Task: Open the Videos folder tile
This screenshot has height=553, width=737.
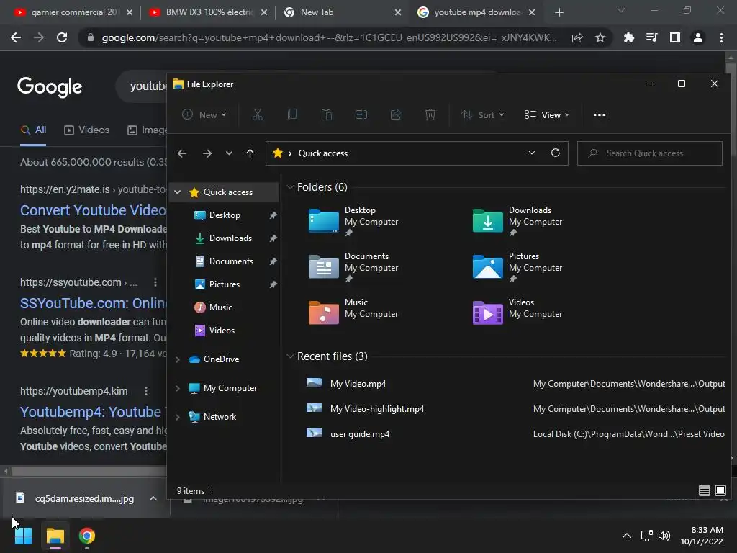Action: [517, 313]
